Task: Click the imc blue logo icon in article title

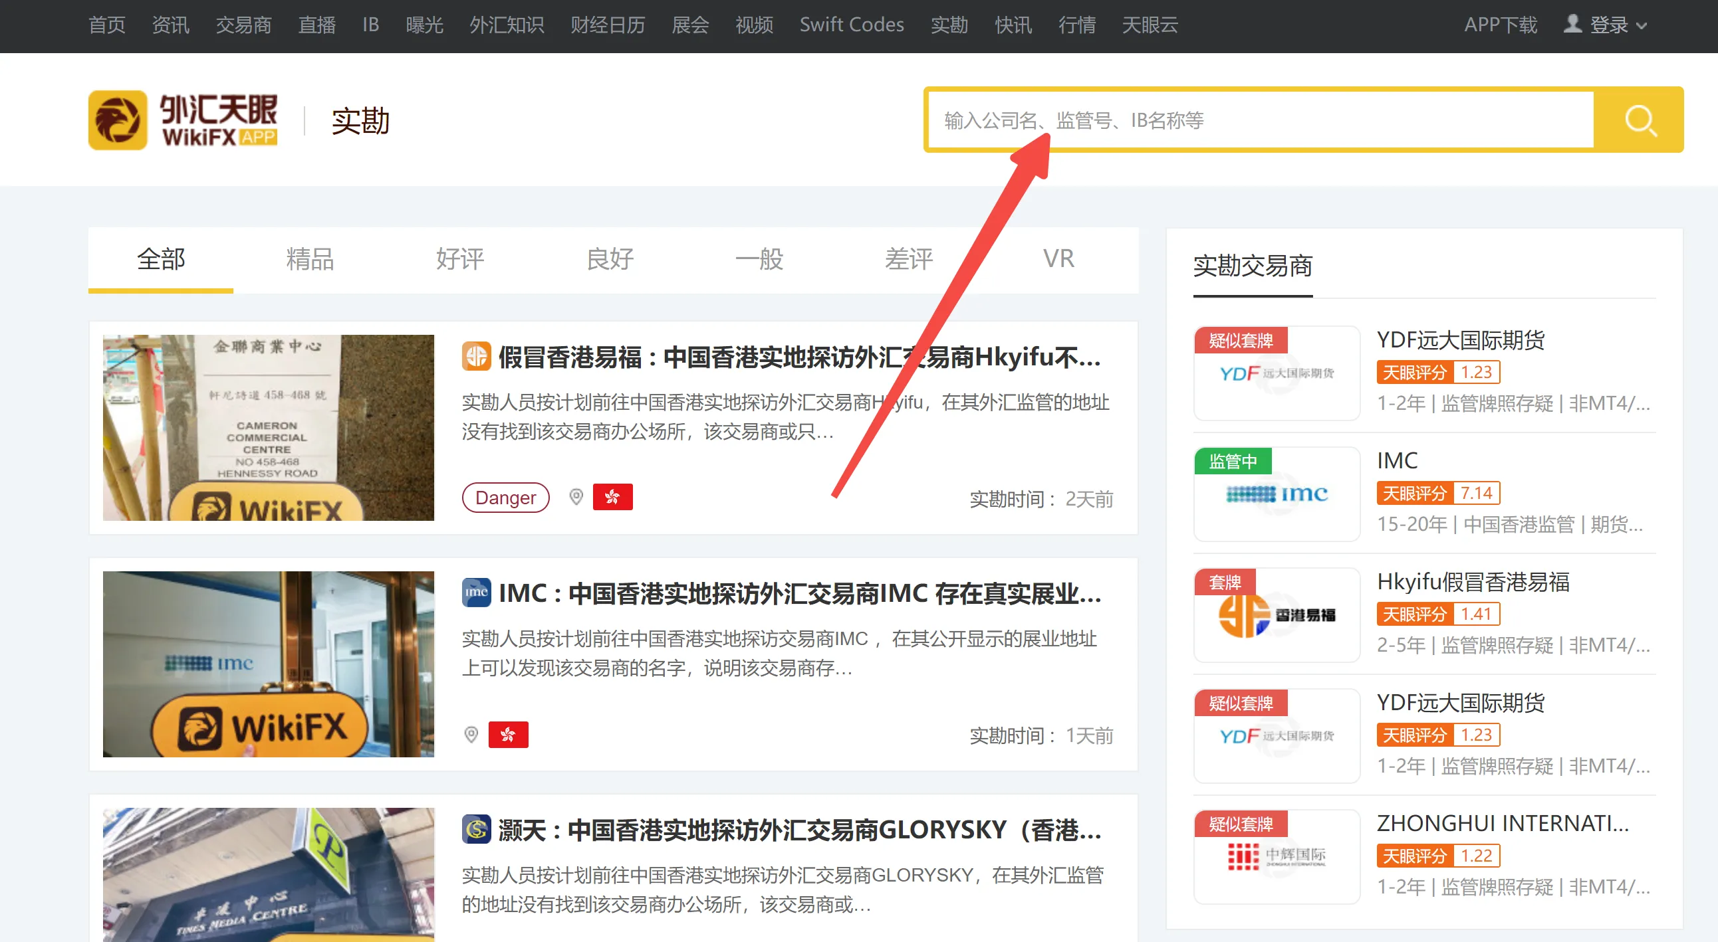Action: [x=476, y=593]
